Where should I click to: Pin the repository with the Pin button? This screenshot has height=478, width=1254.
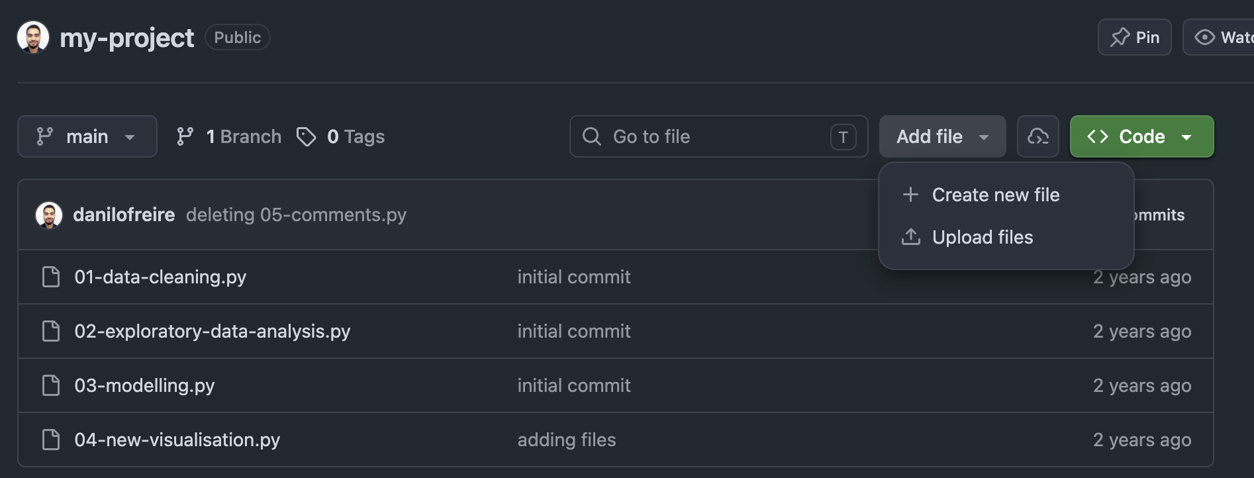(x=1134, y=37)
